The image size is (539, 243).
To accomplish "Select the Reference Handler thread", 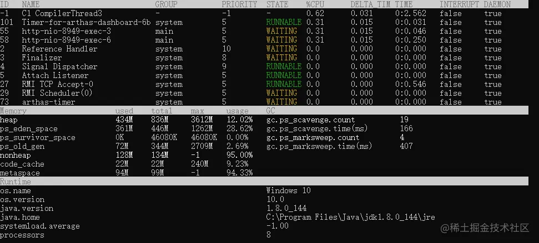I will pos(60,49).
